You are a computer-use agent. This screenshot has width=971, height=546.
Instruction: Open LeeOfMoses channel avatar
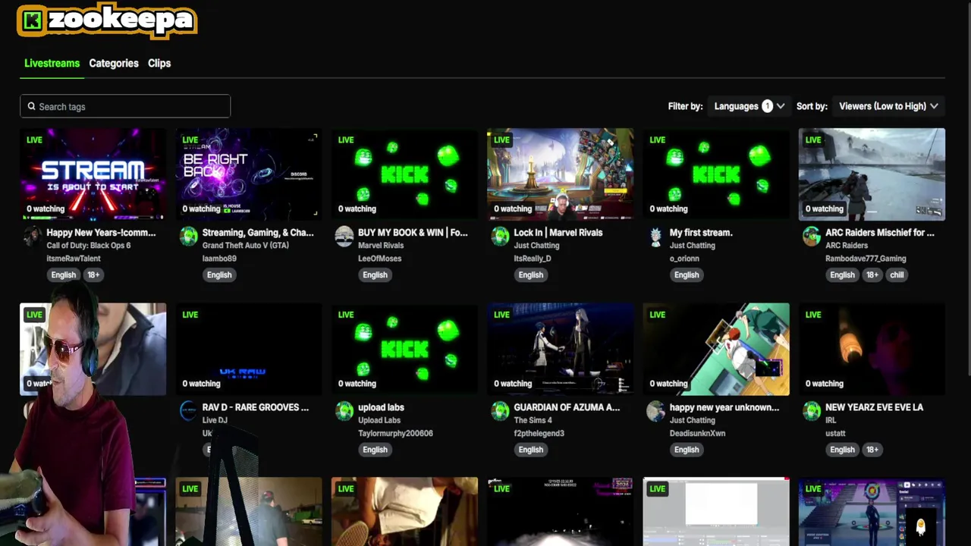coord(344,237)
